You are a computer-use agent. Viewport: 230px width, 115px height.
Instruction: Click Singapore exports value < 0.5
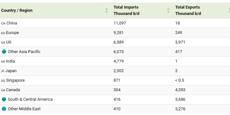point(180,80)
